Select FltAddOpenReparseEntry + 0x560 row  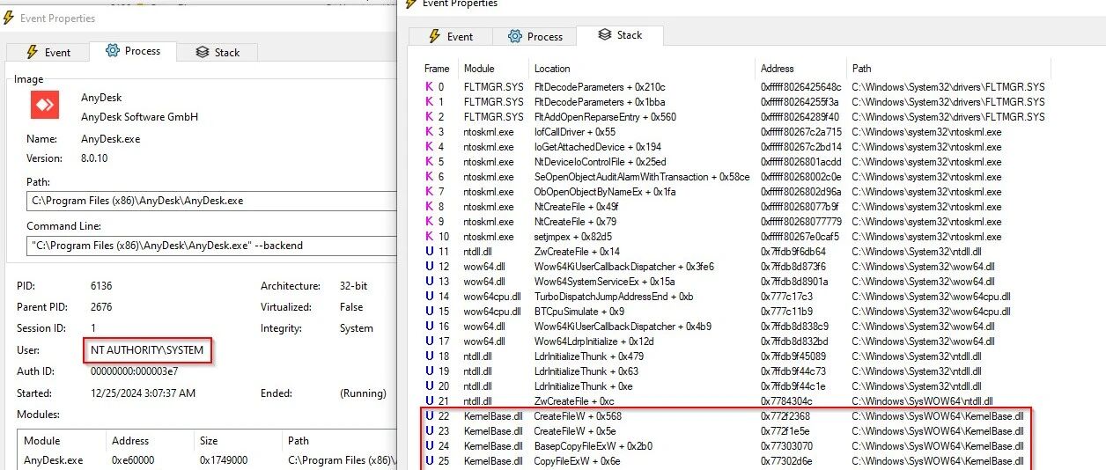tap(734, 117)
